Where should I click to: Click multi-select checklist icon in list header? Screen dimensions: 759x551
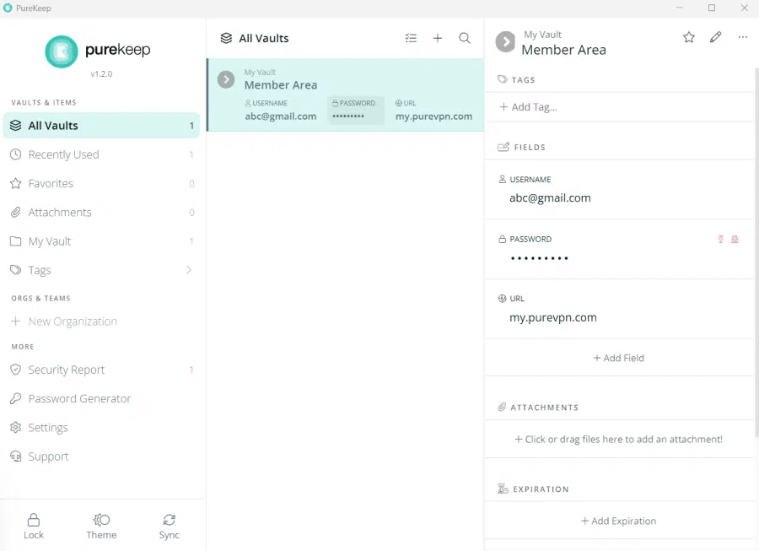411,38
